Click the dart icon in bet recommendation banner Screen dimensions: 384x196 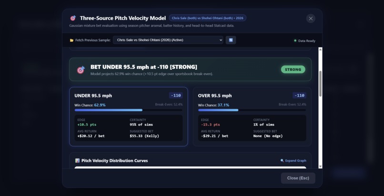[x=81, y=70]
